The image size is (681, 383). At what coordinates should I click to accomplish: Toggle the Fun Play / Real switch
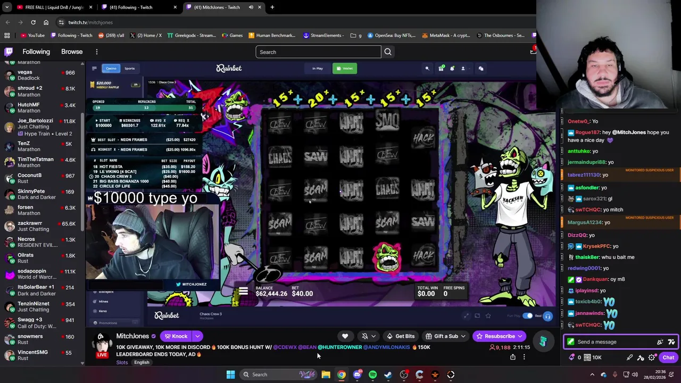528,316
